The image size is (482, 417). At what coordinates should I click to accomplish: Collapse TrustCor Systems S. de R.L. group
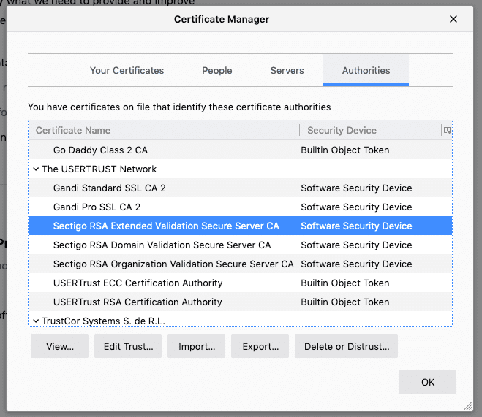coord(36,321)
